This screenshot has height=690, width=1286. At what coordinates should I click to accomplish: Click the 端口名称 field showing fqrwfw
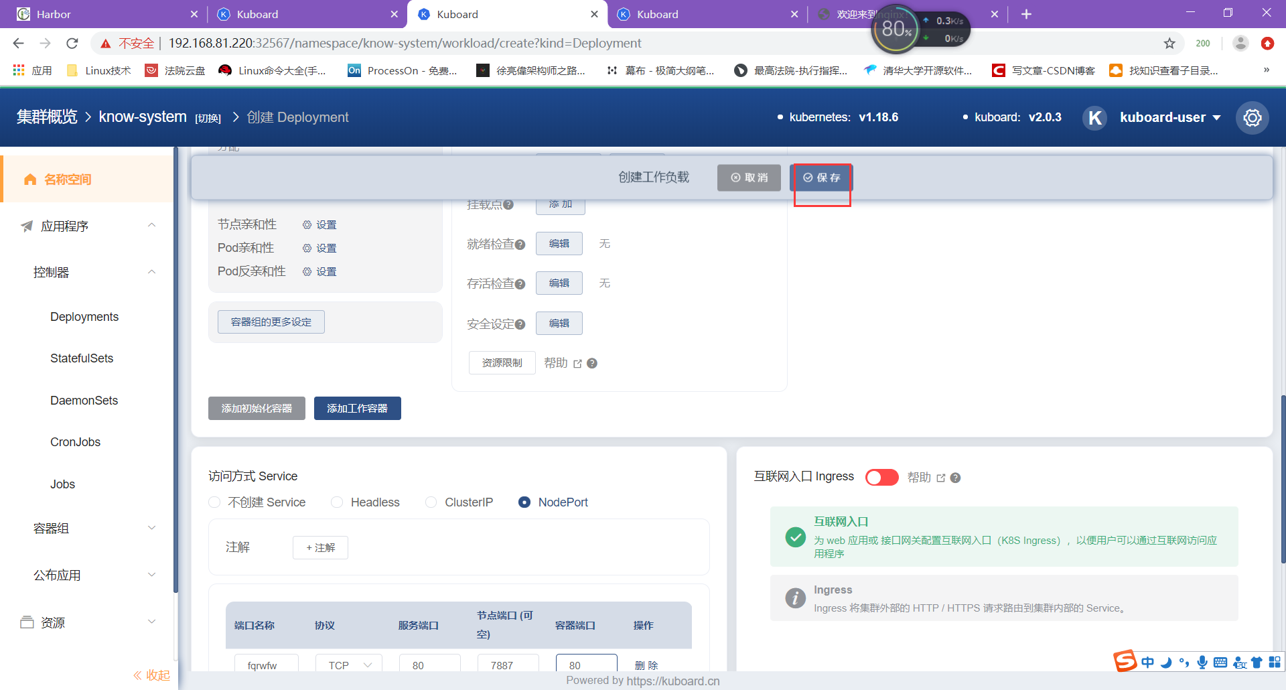click(x=266, y=664)
